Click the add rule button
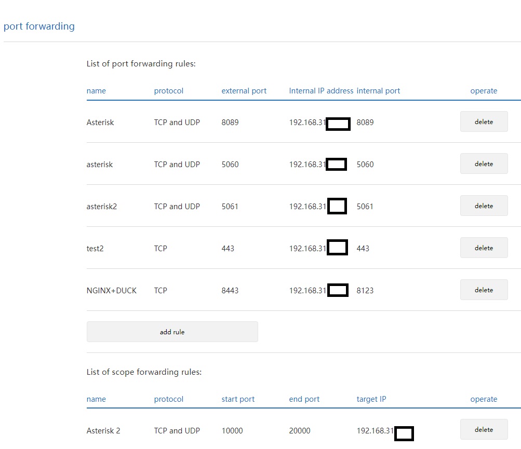Image resolution: width=521 pixels, height=449 pixels. pos(172,332)
